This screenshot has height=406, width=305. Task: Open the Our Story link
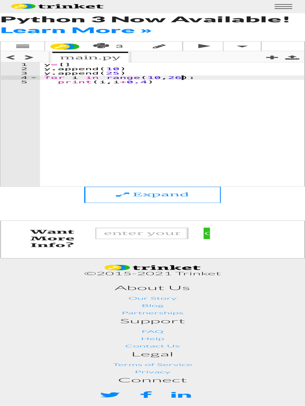[152, 298]
